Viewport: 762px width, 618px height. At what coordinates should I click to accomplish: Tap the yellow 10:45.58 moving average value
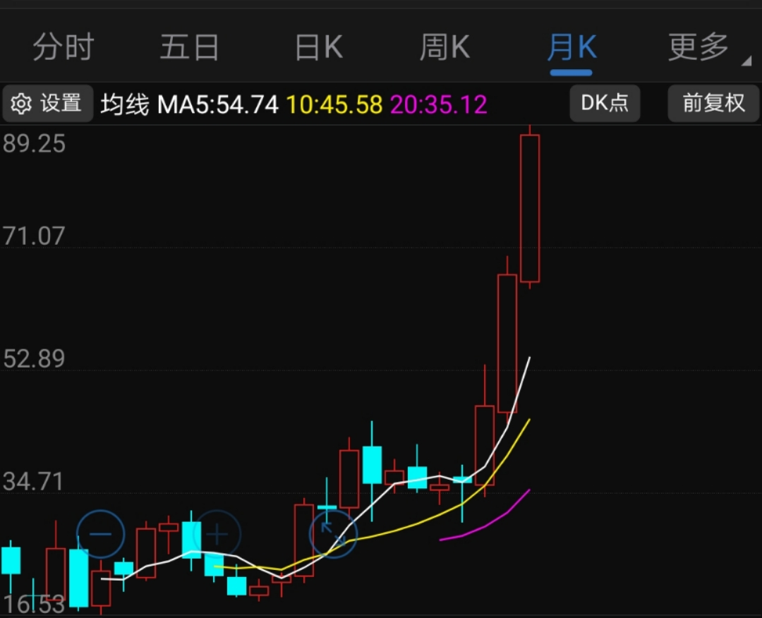[334, 105]
